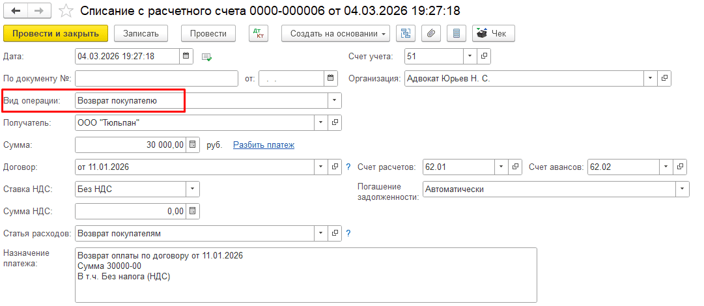Open the calendar picker for Дата field
The image size is (704, 306).
(x=186, y=56)
